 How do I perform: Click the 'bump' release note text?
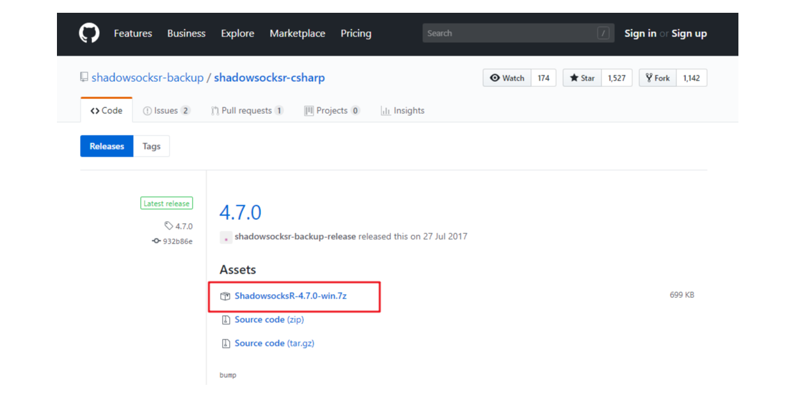(x=228, y=375)
